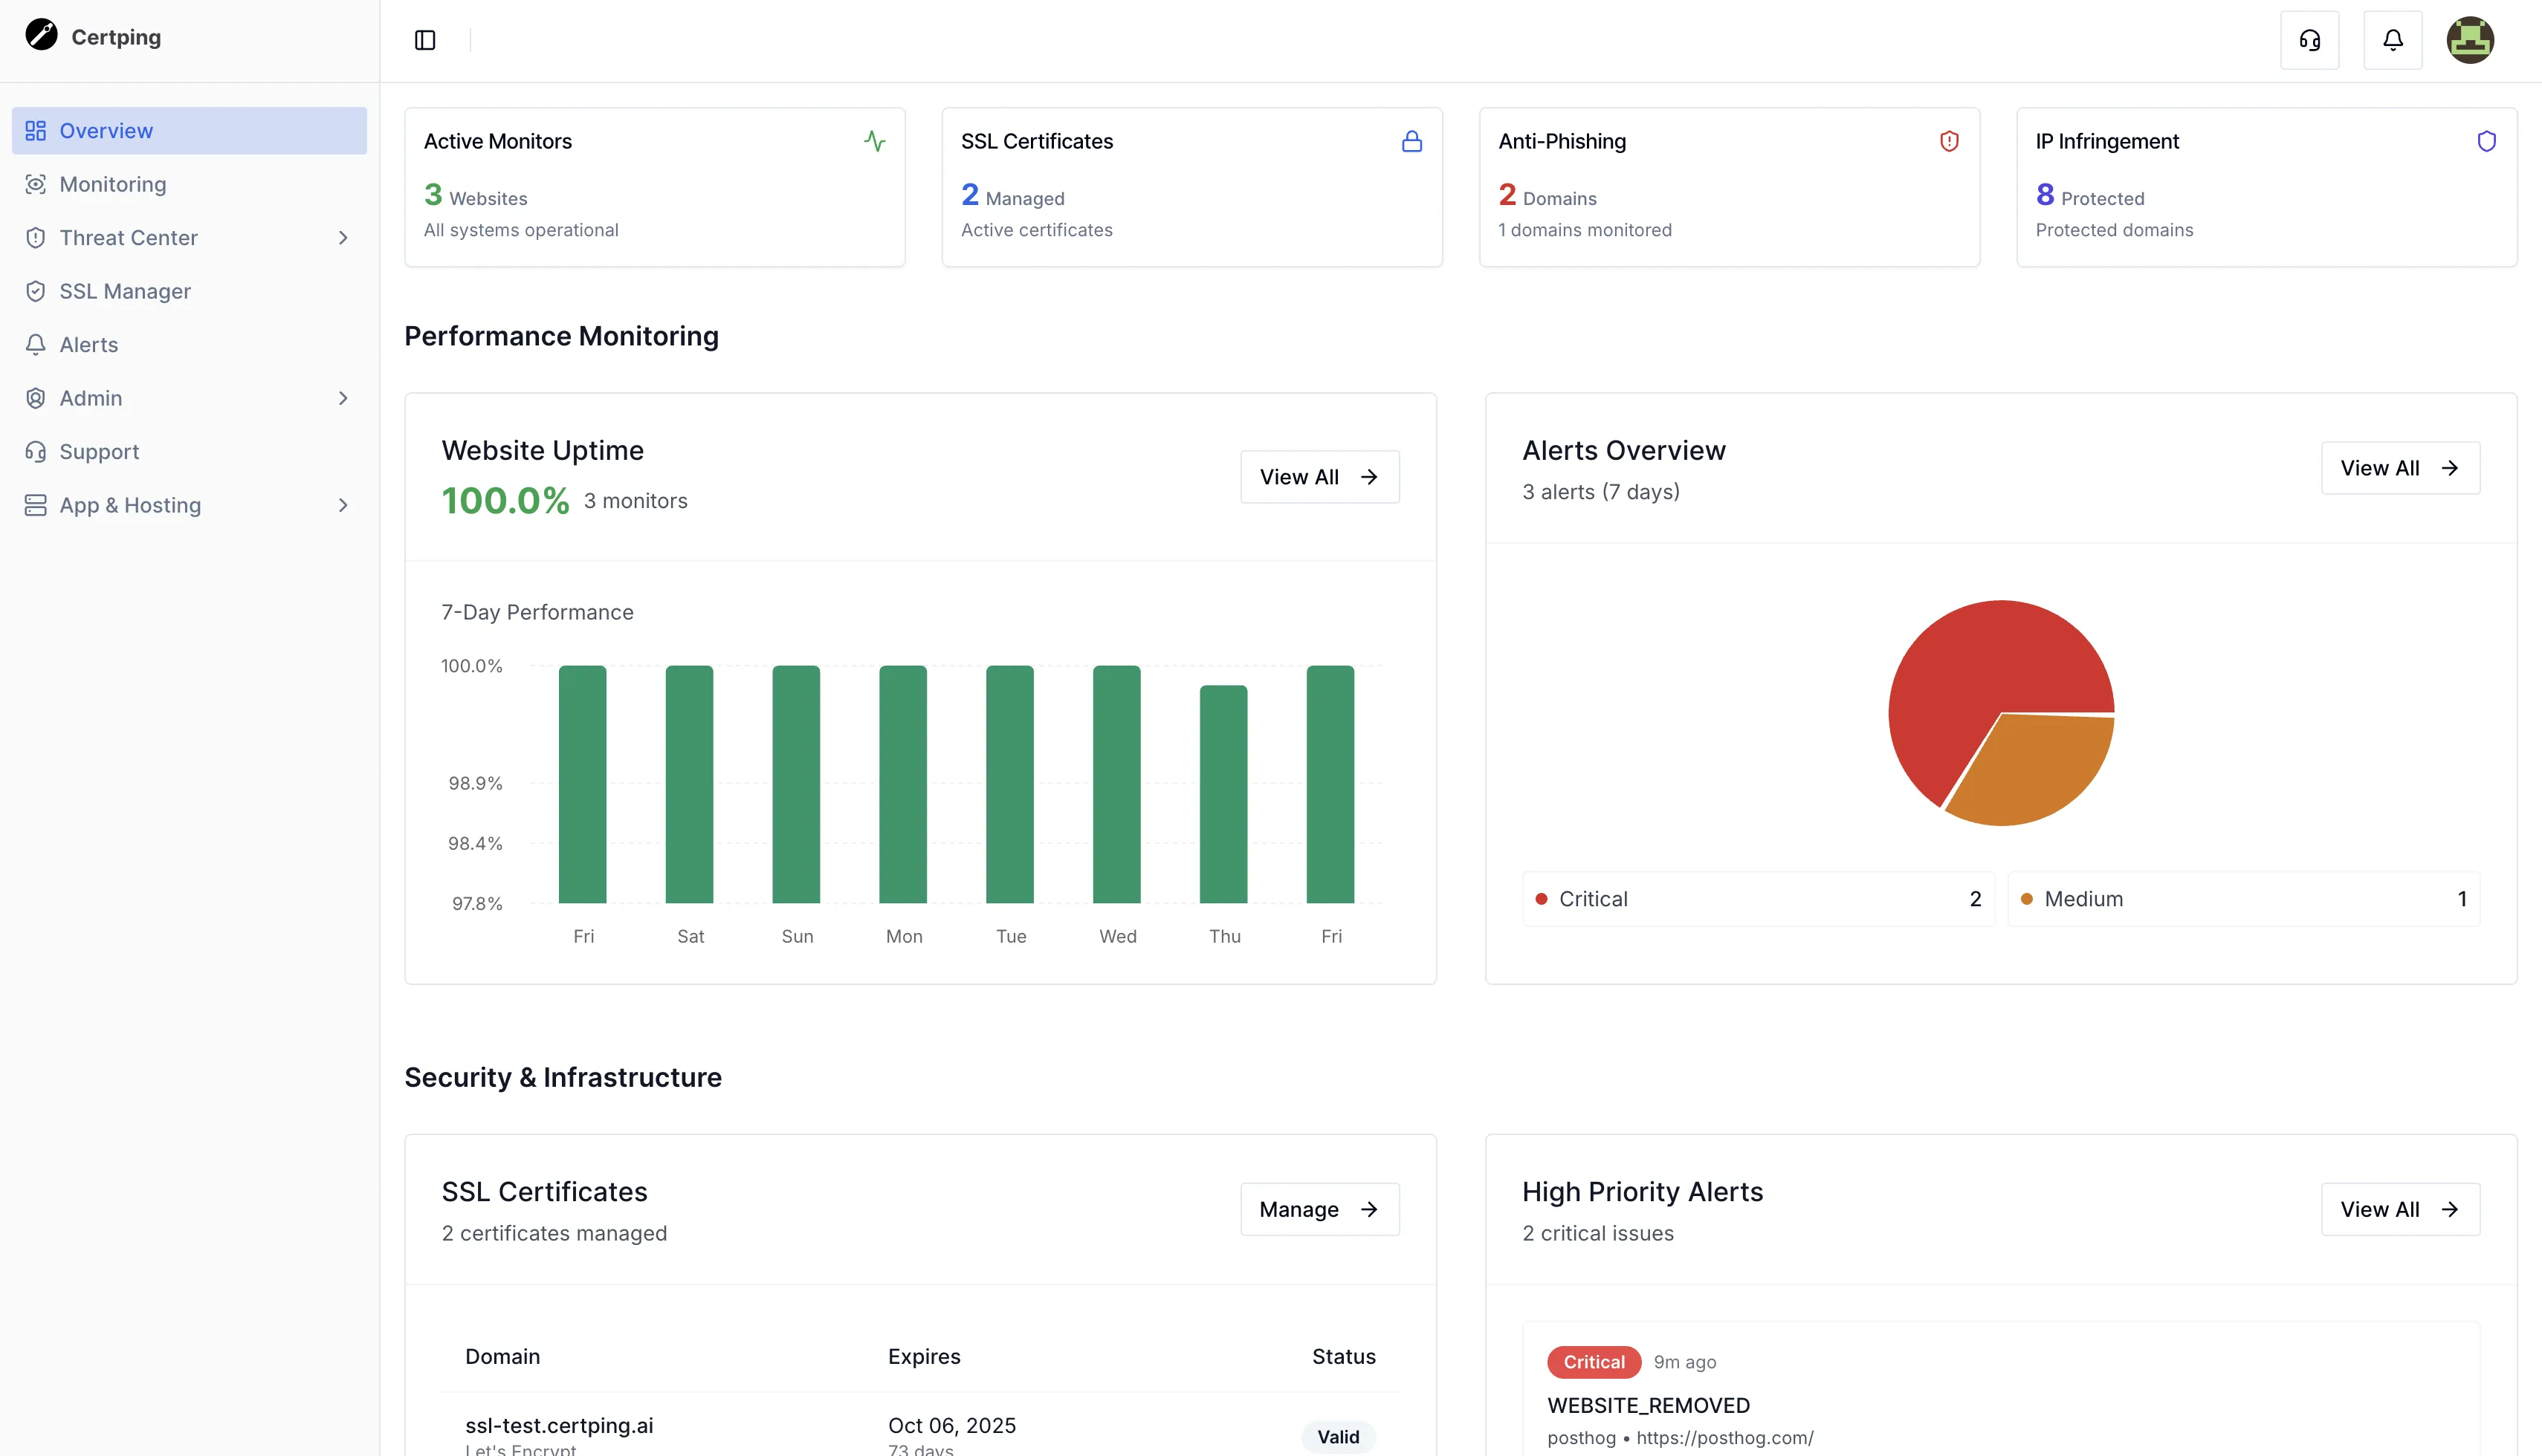Click the notifications bell icon
Viewport: 2542px width, 1456px height.
point(2392,40)
